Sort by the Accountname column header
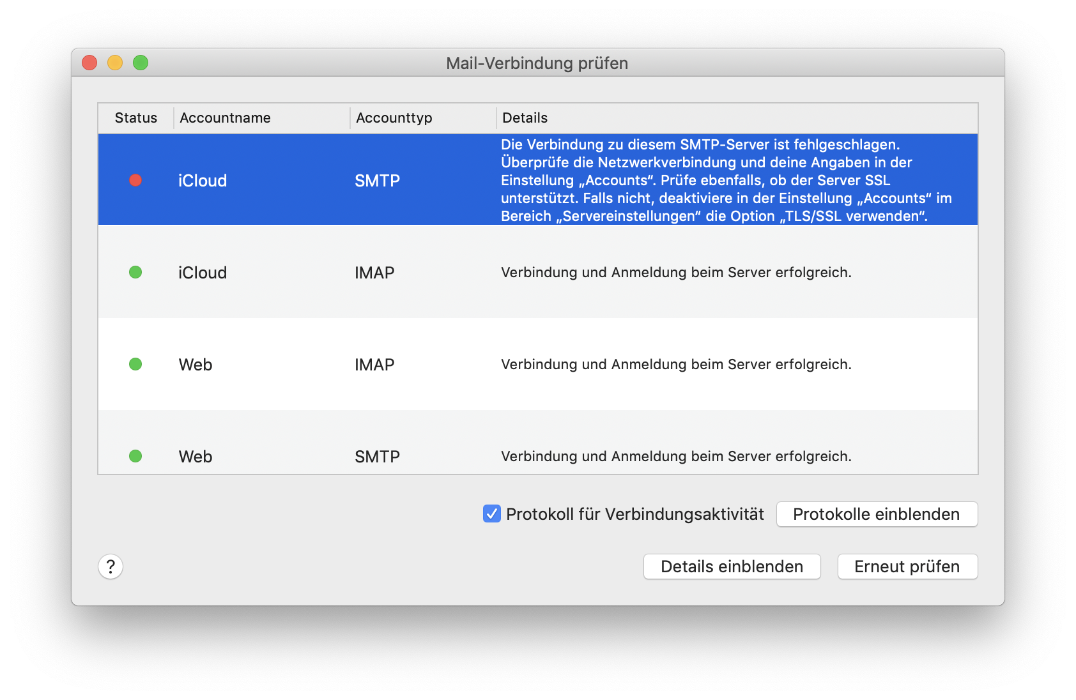The image size is (1076, 700). tap(225, 118)
